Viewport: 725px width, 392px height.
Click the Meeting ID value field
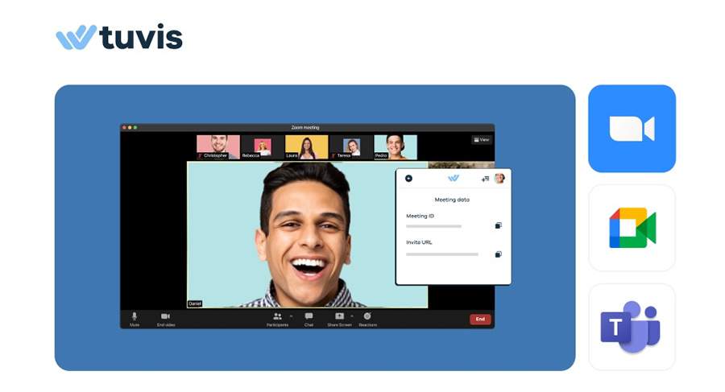point(433,226)
